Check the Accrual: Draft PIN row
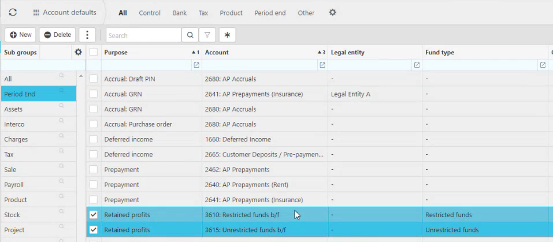The image size is (553, 242). [x=94, y=79]
